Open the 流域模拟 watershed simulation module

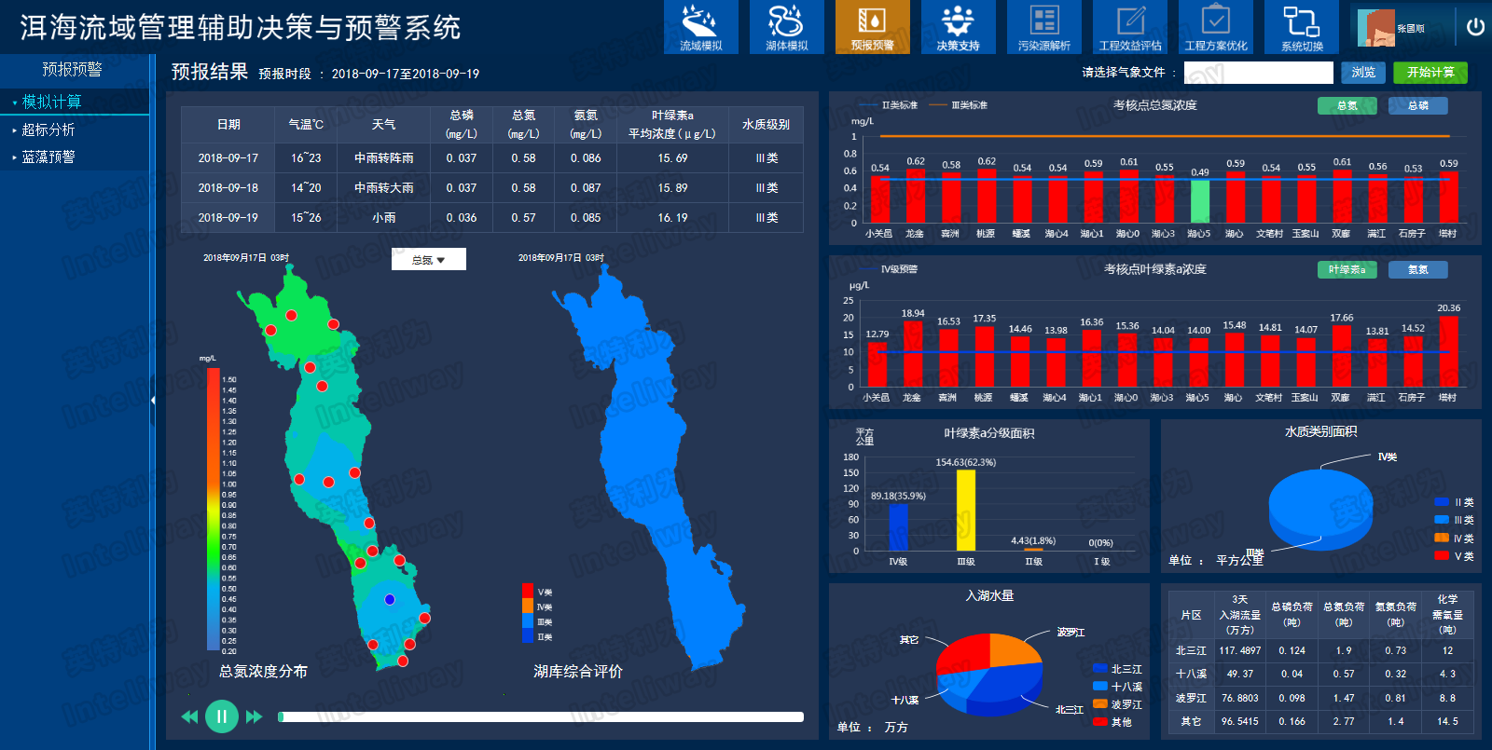700,27
